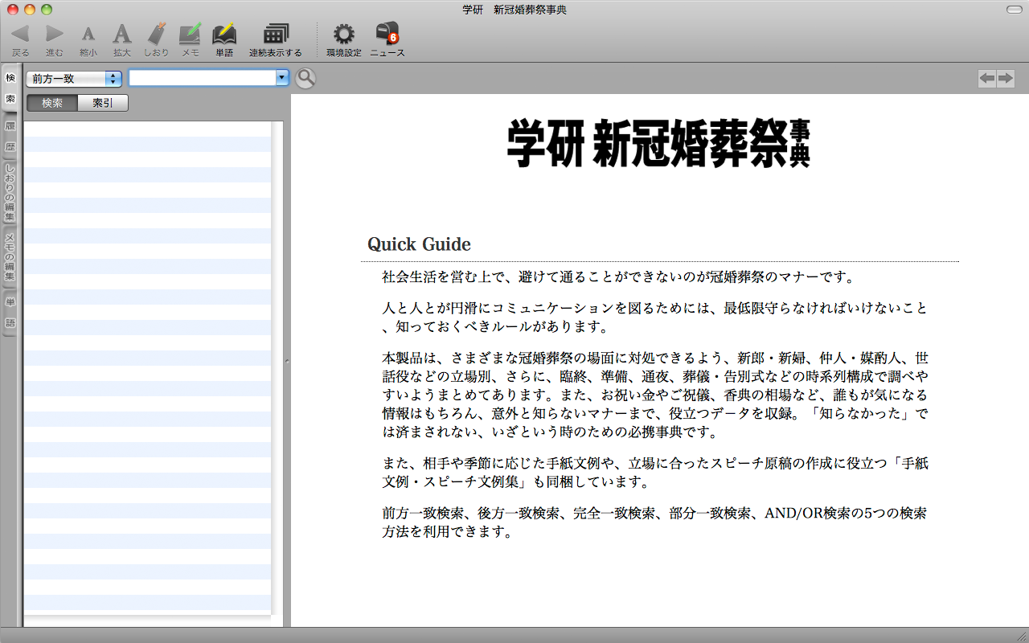Expand the search history combo box arrow

pos(282,78)
